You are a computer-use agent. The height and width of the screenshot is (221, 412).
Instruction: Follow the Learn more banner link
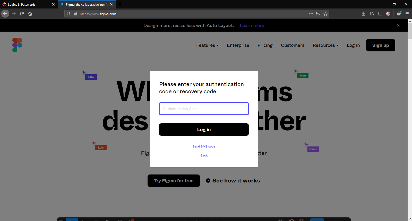click(252, 25)
